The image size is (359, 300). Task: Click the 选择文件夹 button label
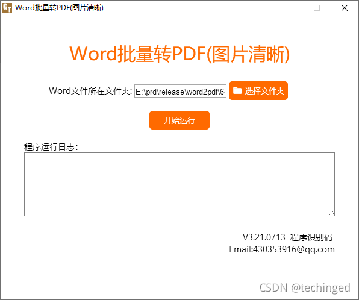(264, 91)
